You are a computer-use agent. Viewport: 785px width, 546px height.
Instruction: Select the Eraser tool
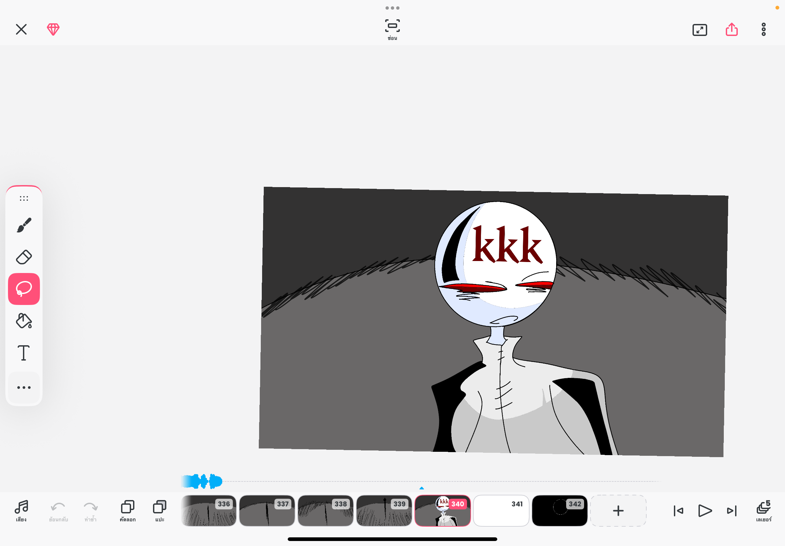pyautogui.click(x=24, y=257)
